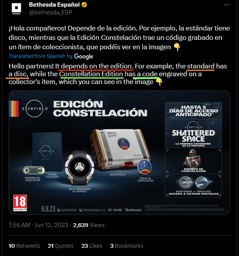Click the Starfield circular logo in image
The height and width of the screenshot is (256, 239).
pos(35,109)
